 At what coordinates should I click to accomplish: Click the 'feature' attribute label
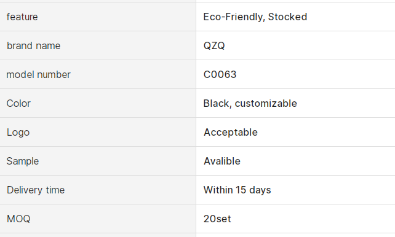click(22, 17)
